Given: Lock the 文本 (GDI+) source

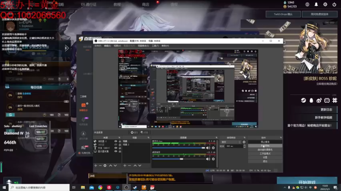Looking at the screenshot, I should pos(120,148).
